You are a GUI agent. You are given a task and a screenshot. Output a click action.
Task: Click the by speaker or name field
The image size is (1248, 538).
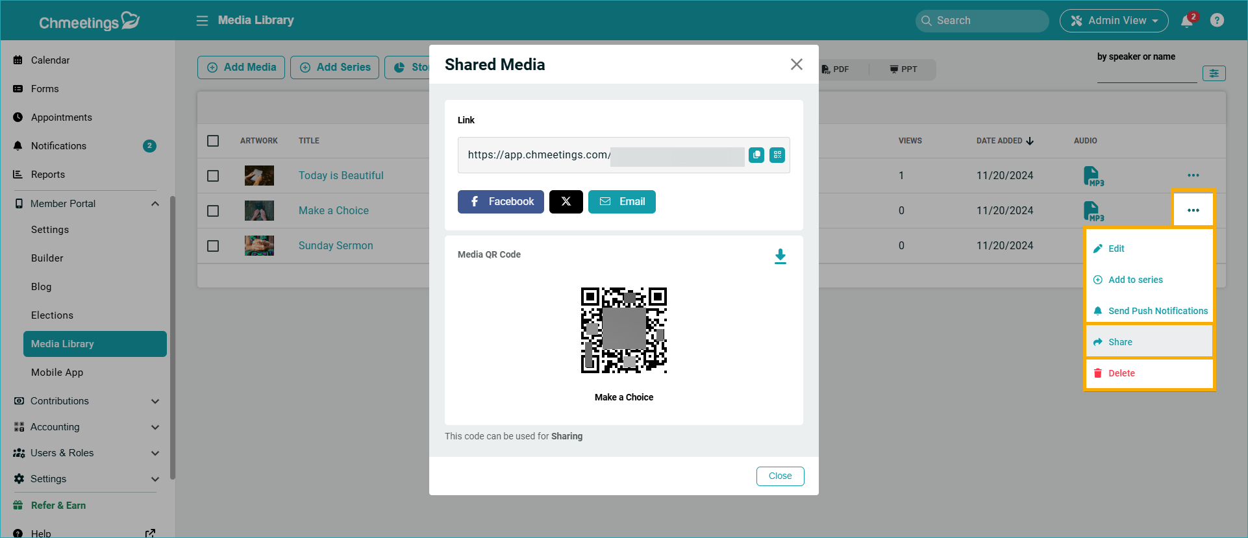point(1147,74)
